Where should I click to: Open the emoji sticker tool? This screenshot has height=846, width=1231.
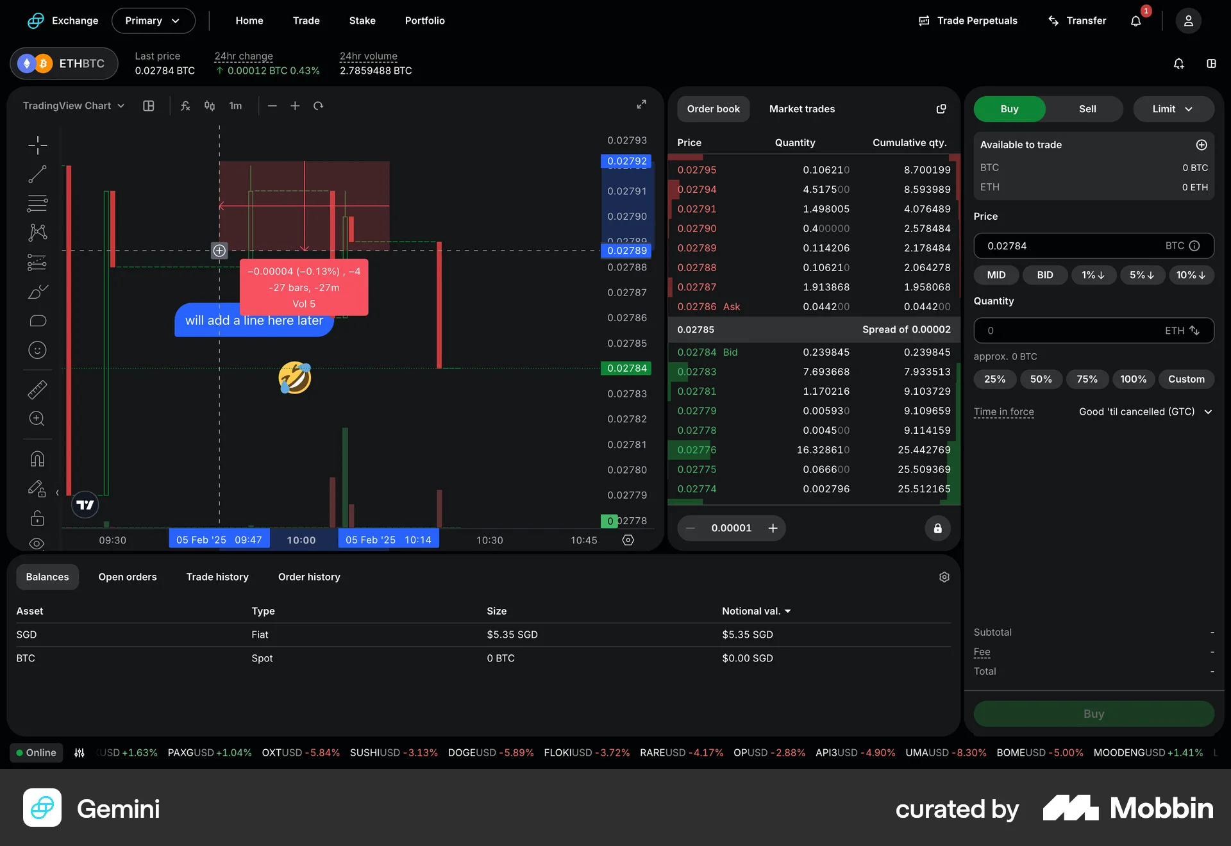(x=37, y=350)
